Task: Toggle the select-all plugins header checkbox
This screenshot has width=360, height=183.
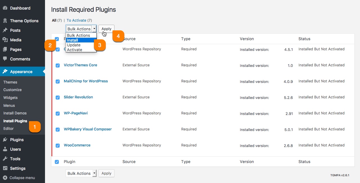Action: click(x=57, y=39)
